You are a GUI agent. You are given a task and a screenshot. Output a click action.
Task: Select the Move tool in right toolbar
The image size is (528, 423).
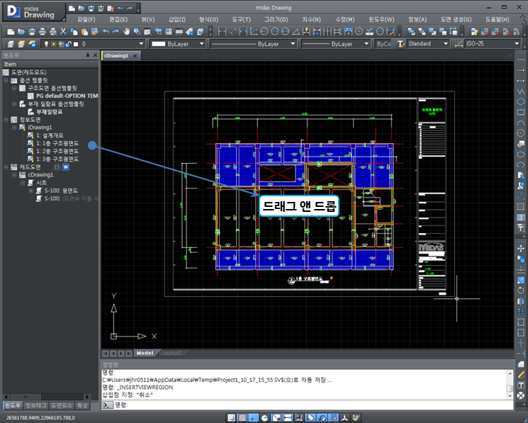coord(521,249)
